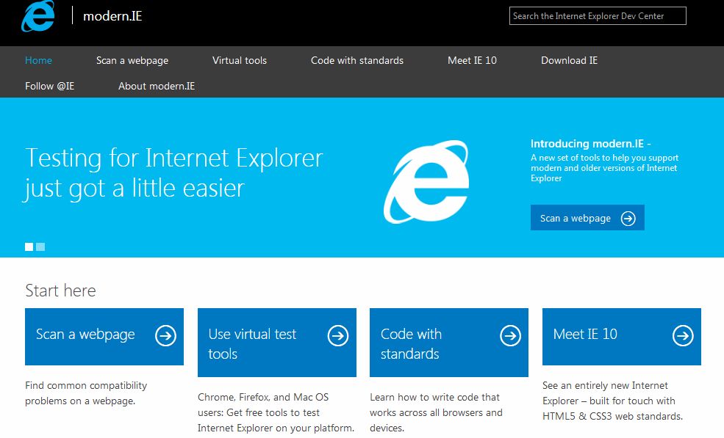Click arrow icon on Meet IE 10 tile
Screen dimensions: 724x438
tap(683, 336)
